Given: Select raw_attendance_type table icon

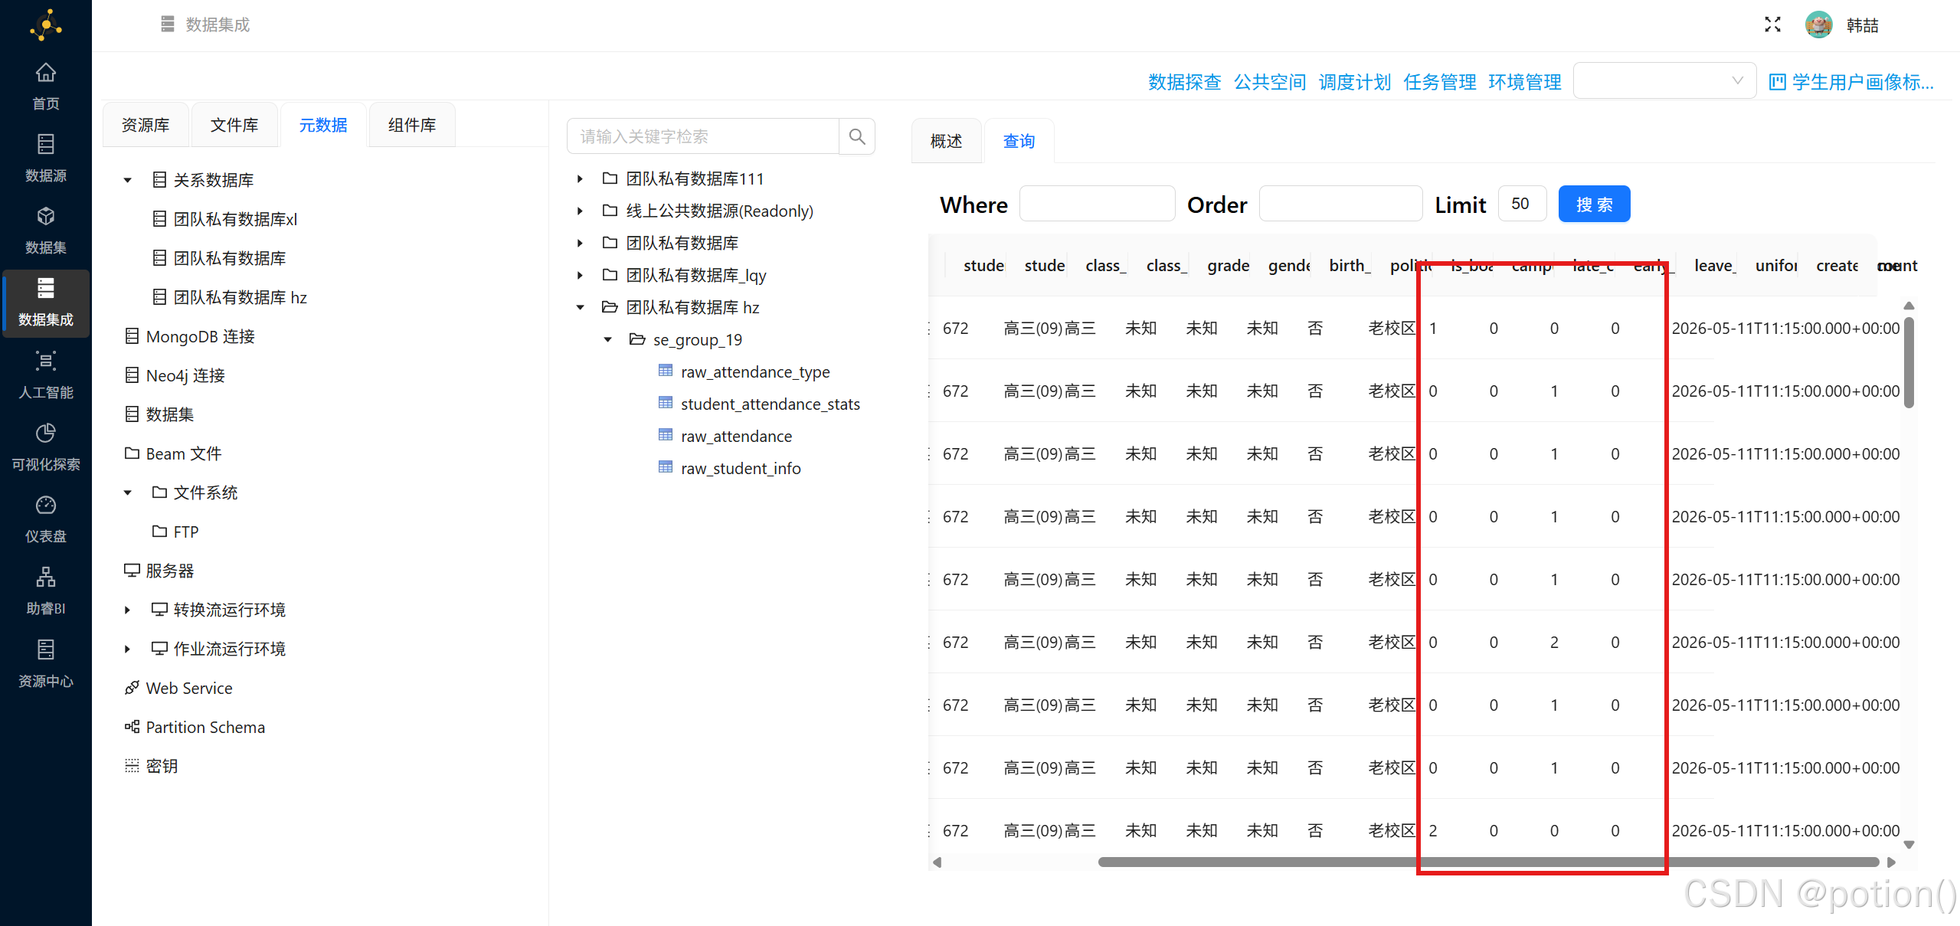Looking at the screenshot, I should pos(666,371).
